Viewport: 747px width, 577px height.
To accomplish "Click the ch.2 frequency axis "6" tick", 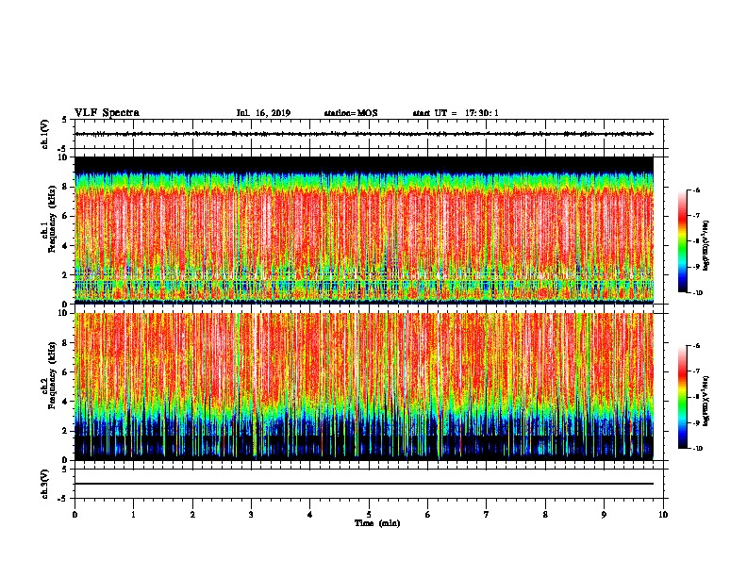I will 65,372.
